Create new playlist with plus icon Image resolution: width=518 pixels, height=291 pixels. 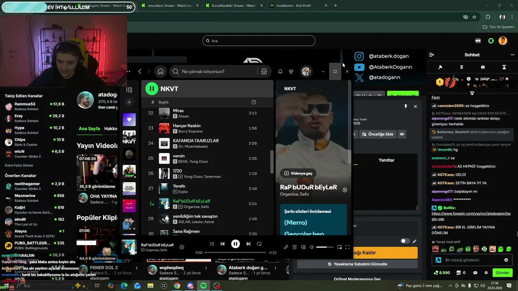point(129,102)
